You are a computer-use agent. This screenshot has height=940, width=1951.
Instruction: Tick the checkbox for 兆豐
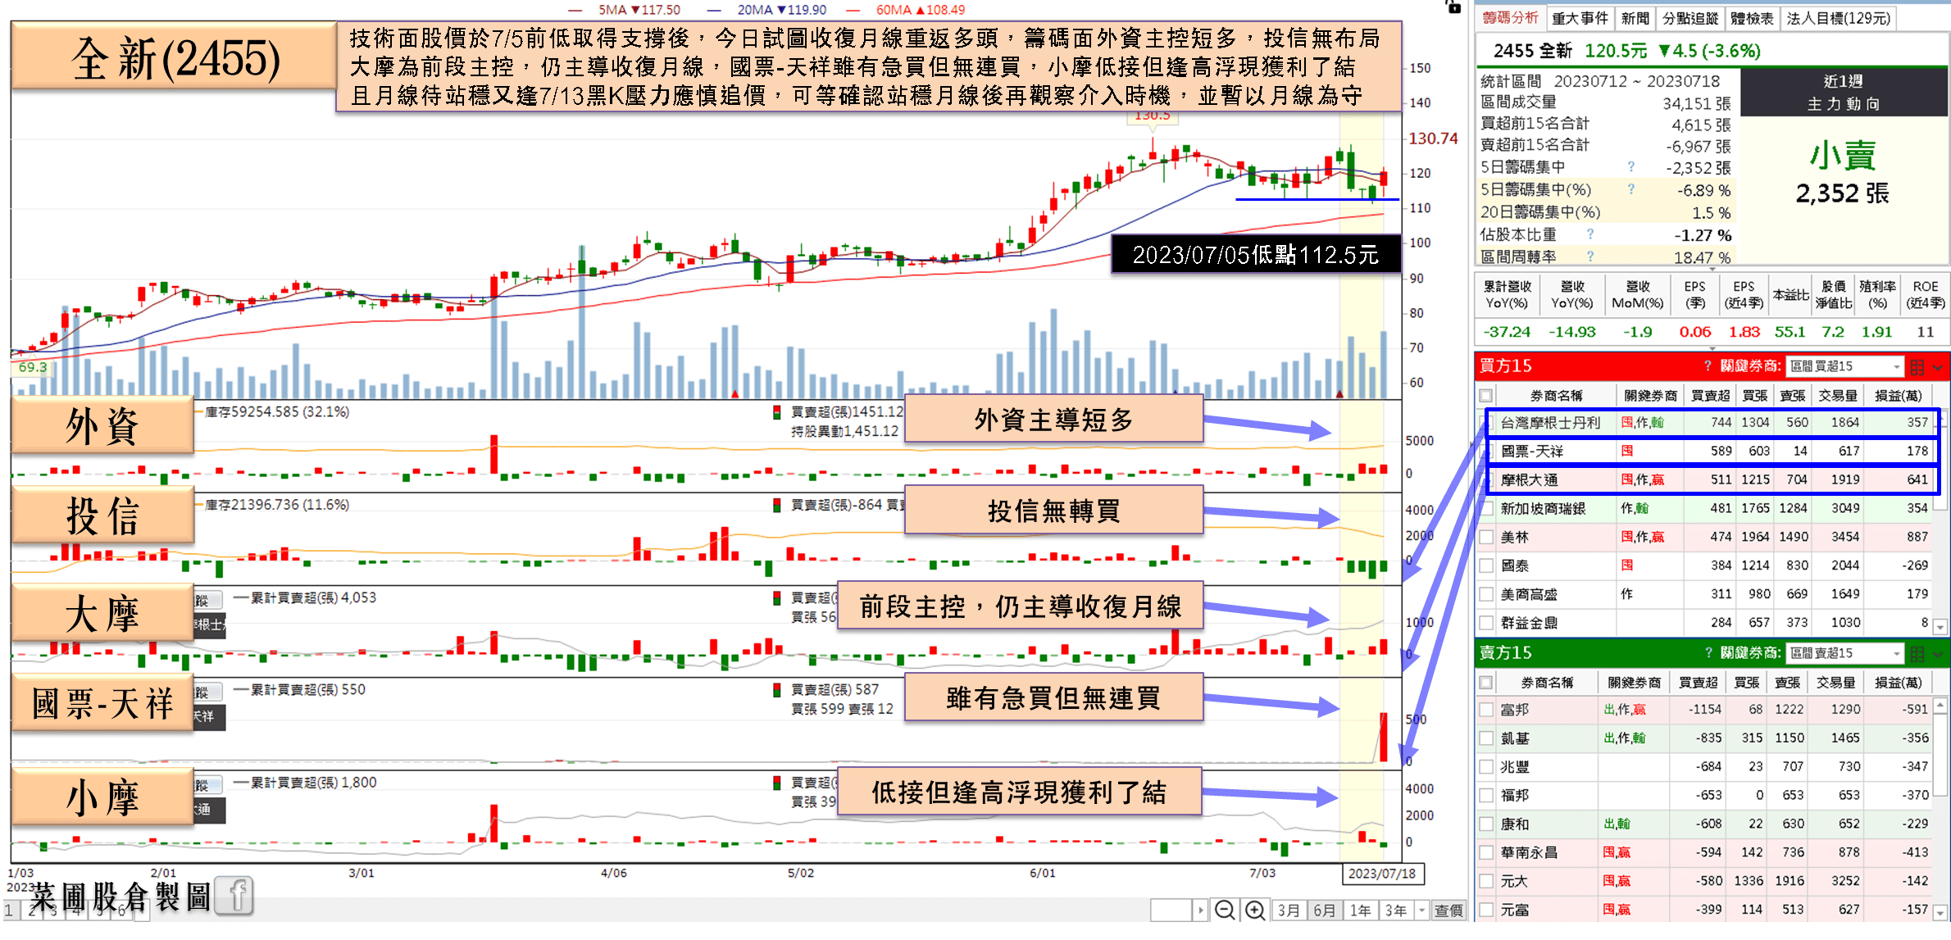click(1486, 767)
